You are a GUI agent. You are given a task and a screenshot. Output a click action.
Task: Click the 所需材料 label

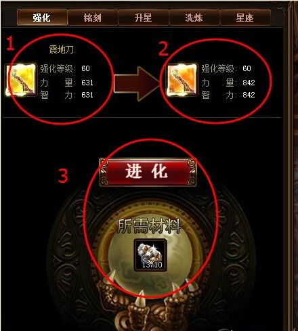coord(149,226)
